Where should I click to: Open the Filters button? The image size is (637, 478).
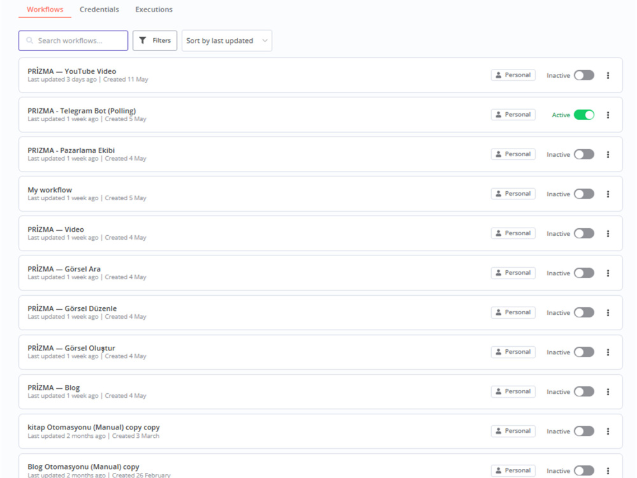pos(155,41)
